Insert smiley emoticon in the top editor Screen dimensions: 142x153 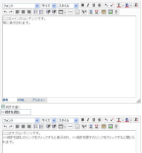click(x=77, y=12)
